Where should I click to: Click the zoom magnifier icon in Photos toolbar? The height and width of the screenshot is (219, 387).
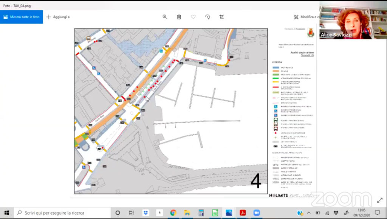coord(165,17)
